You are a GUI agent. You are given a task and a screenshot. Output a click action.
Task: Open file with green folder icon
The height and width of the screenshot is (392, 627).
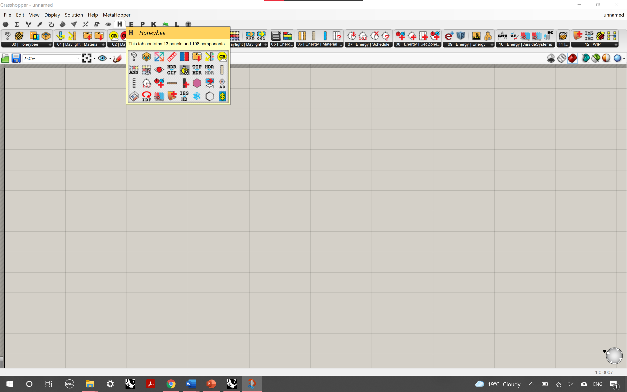click(x=5, y=58)
